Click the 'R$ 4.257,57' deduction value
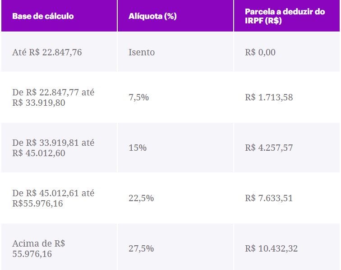Viewport: 341px width, 270px height. point(269,148)
